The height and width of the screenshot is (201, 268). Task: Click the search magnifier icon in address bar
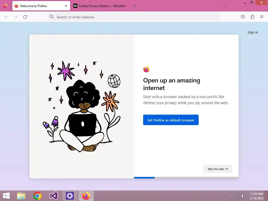[52, 17]
